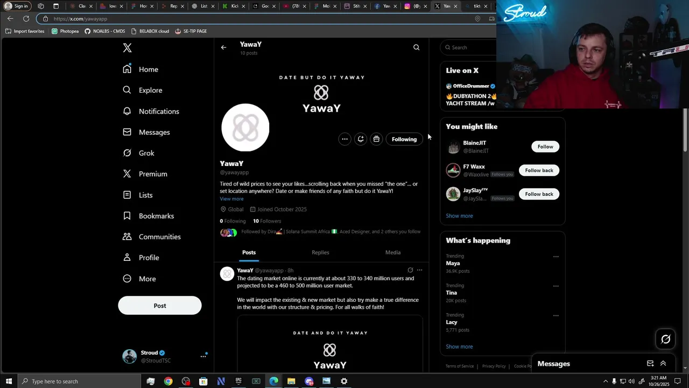The width and height of the screenshot is (689, 388).
Task: Reload the page
Action: click(x=26, y=18)
